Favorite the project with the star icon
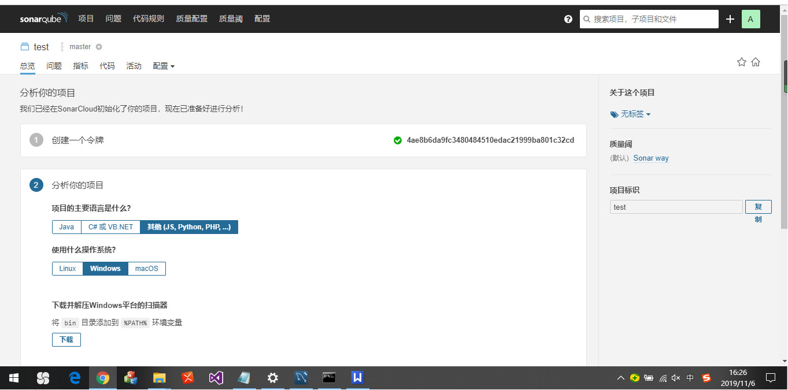 pos(742,62)
